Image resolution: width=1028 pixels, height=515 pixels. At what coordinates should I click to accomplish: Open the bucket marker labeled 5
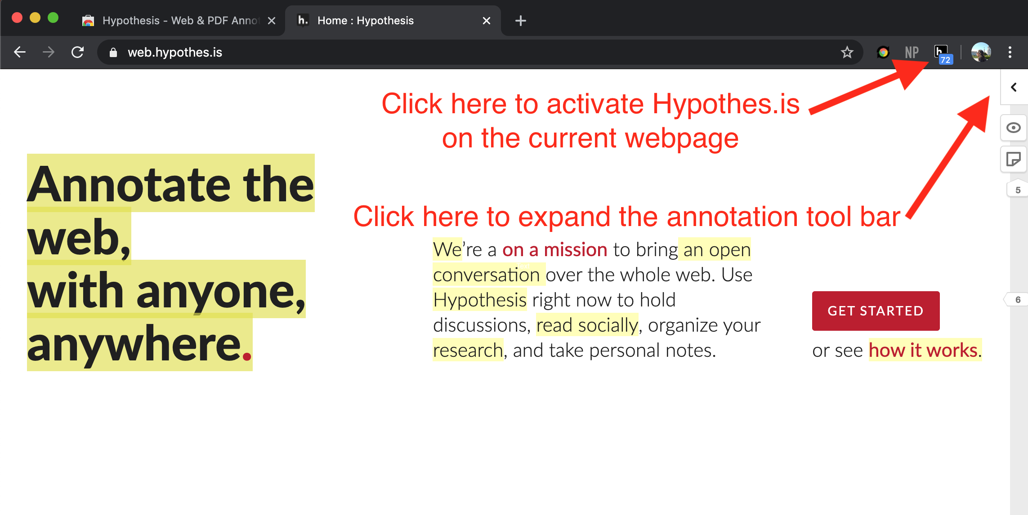tap(1018, 190)
